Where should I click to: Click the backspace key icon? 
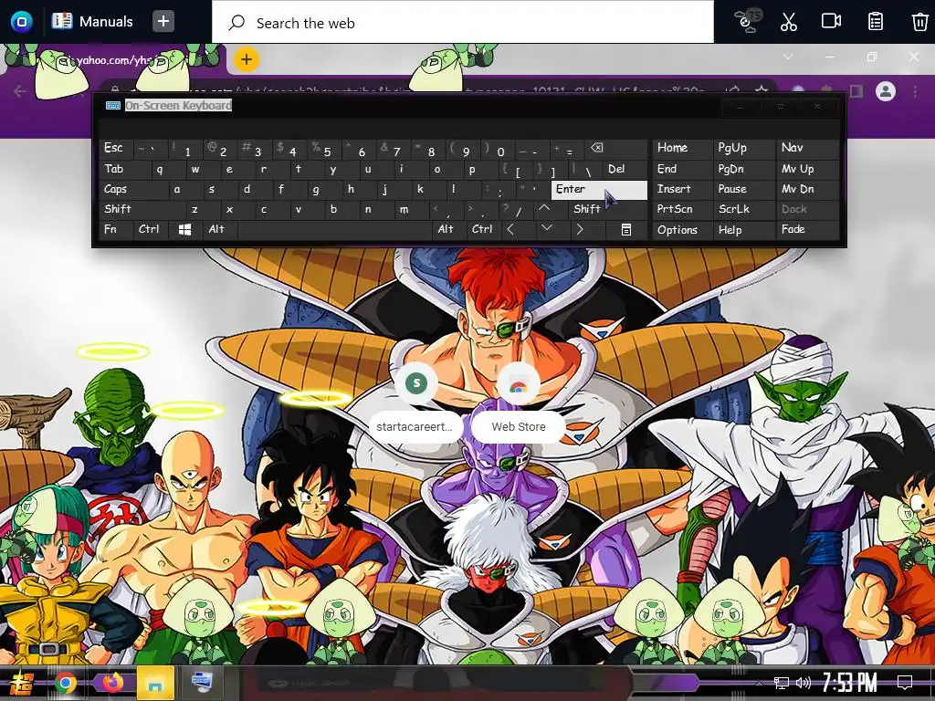[x=617, y=148]
